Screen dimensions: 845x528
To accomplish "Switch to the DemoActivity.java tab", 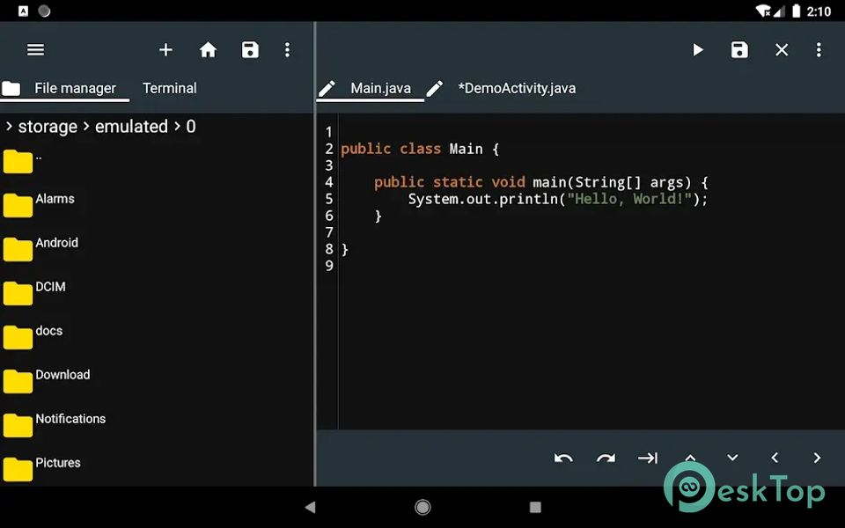I will 516,88.
